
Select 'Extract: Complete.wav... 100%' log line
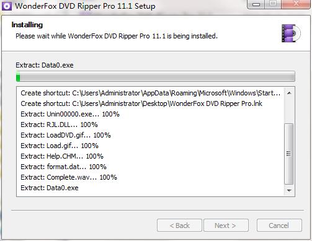point(69,177)
